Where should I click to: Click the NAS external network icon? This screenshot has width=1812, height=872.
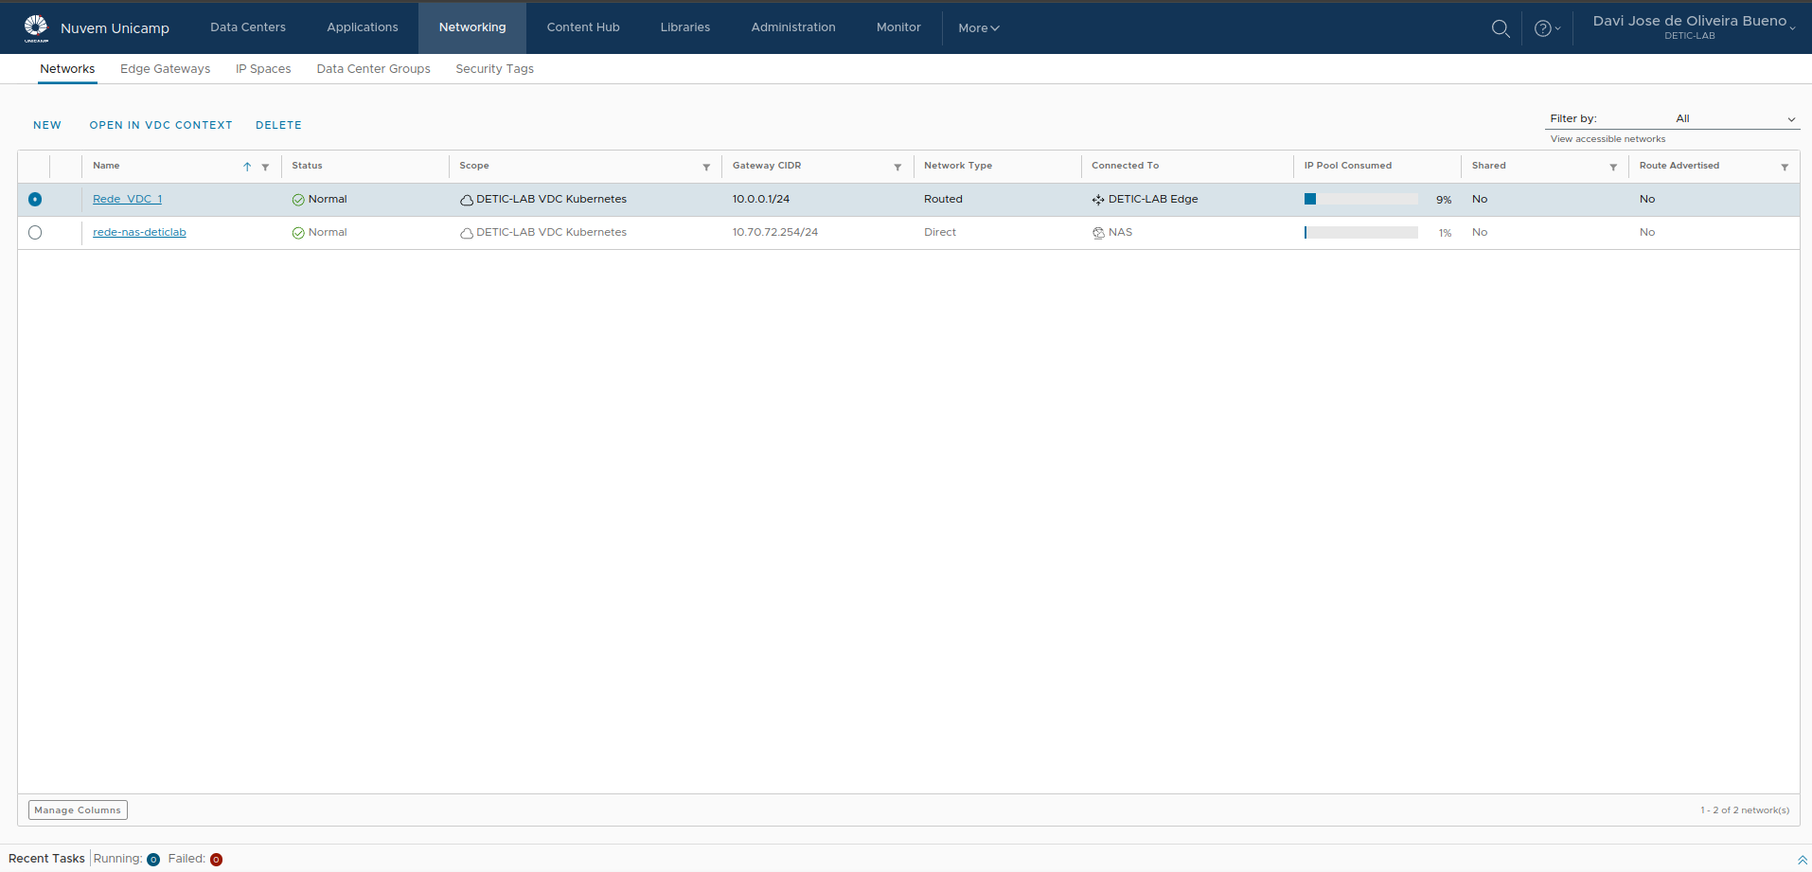point(1098,233)
